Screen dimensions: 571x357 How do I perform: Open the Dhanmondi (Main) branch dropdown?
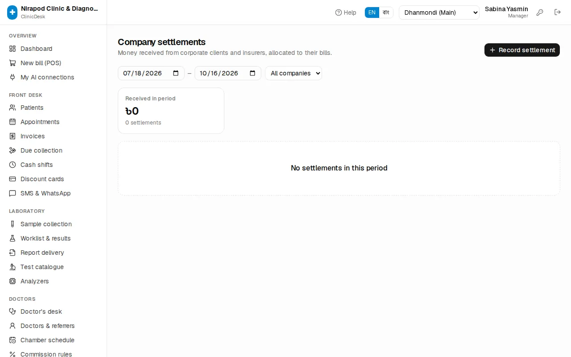coord(439,12)
